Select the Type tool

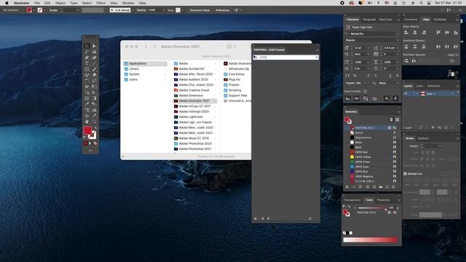(x=87, y=63)
